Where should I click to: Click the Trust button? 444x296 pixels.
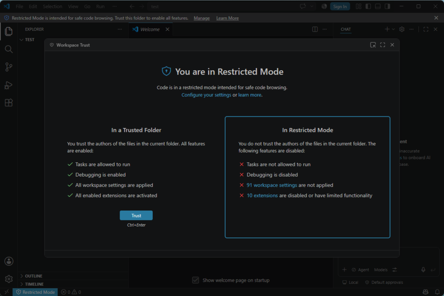[136, 215]
